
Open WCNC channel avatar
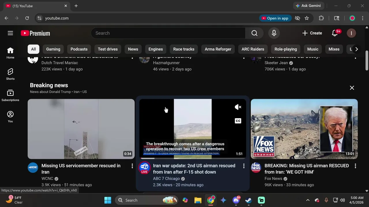coord(33,168)
